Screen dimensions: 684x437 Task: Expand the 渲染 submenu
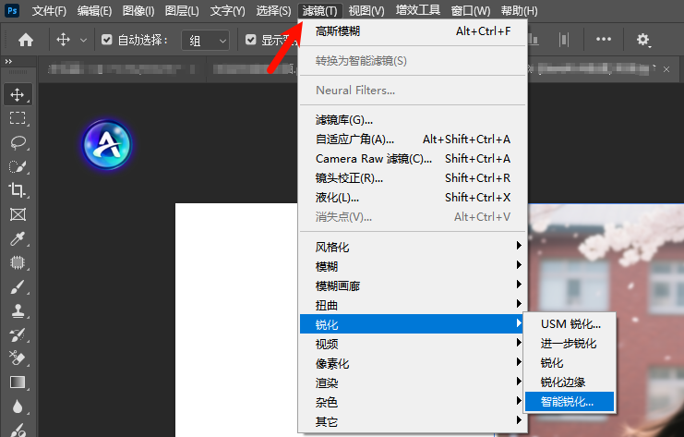coord(413,382)
